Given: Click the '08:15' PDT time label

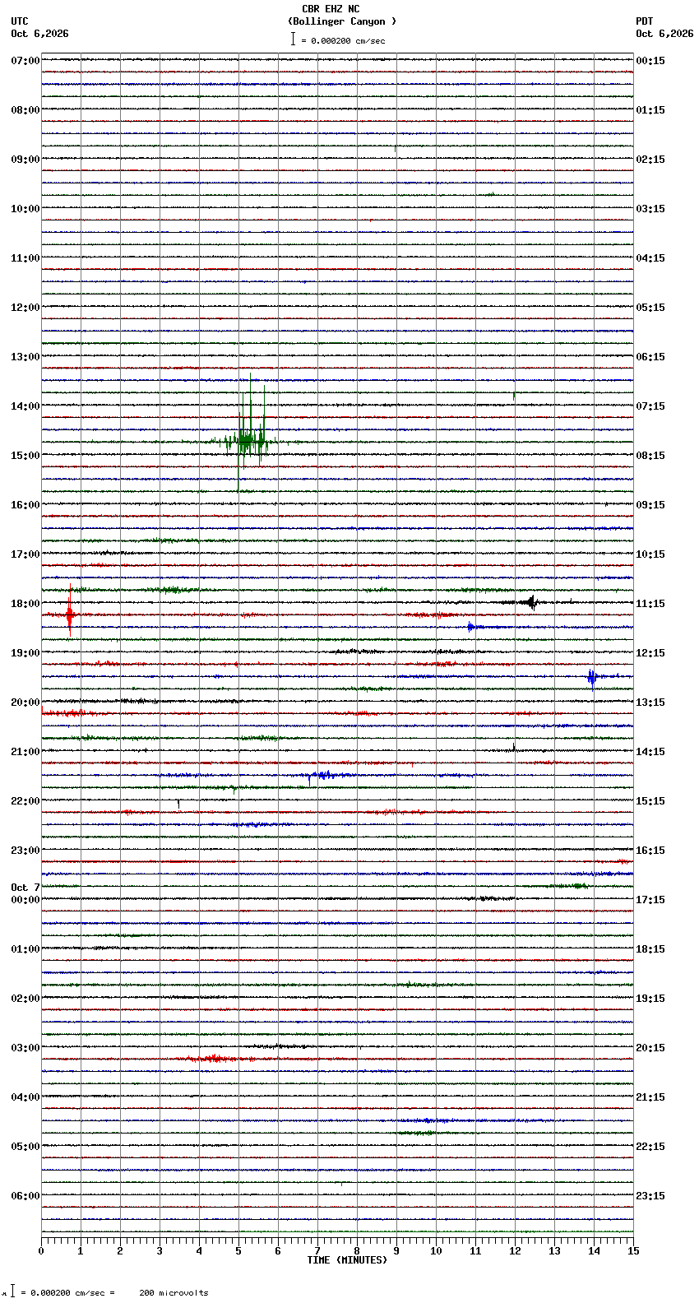Looking at the screenshot, I should click(650, 456).
